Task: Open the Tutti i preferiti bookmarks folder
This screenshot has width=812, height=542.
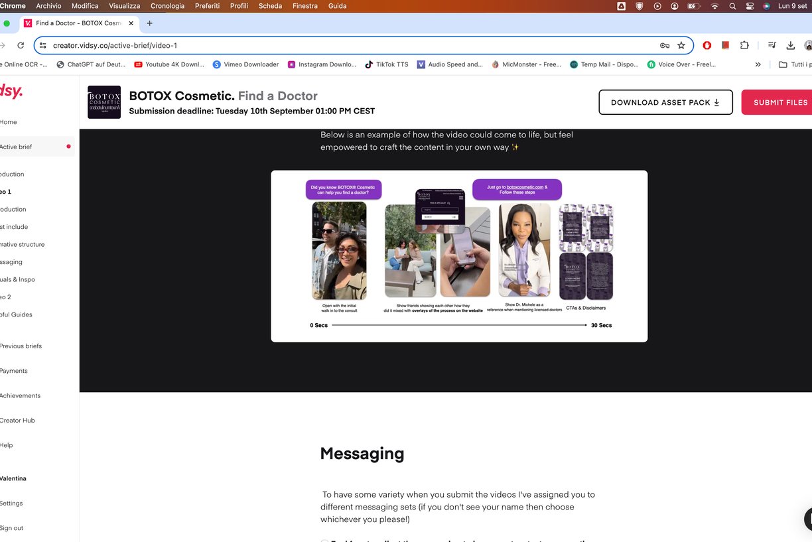Action: click(795, 64)
